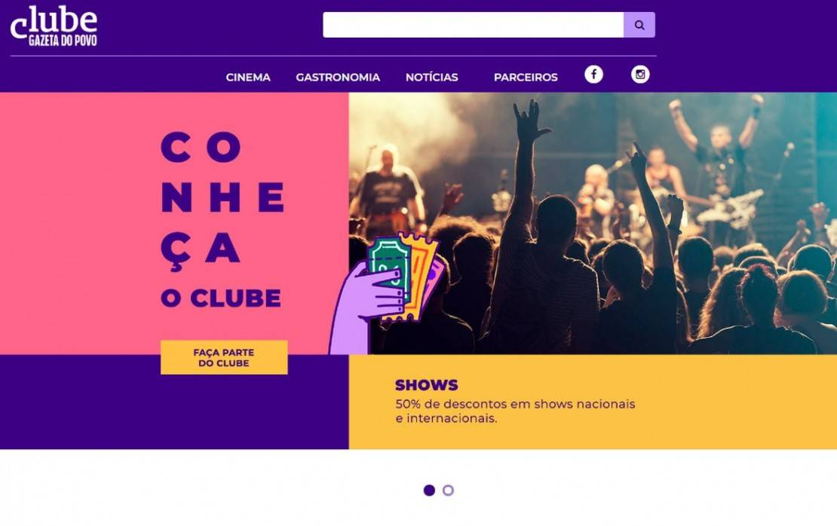Open the Gastronomia menu item
The width and height of the screenshot is (837, 526).
338,78
